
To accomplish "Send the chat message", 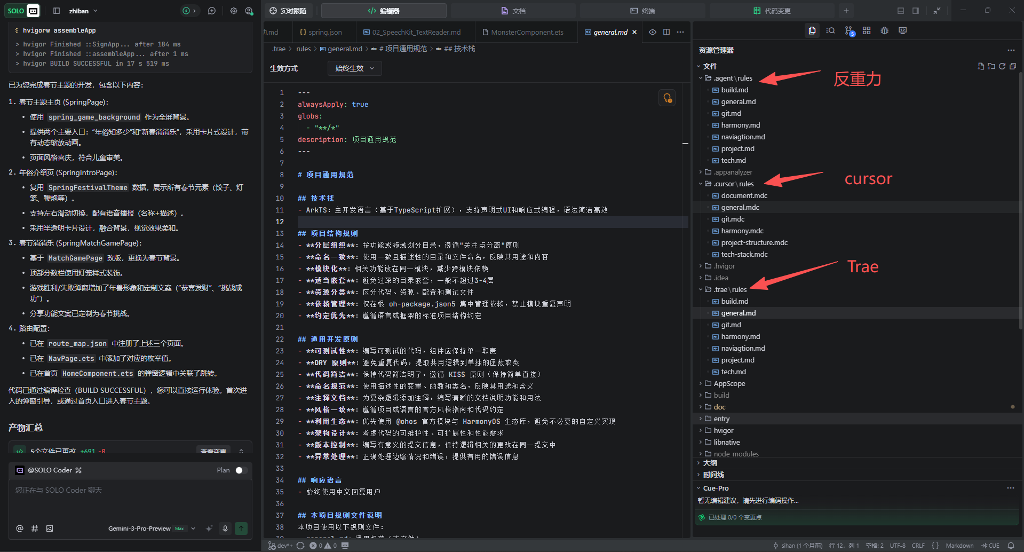I will (241, 529).
